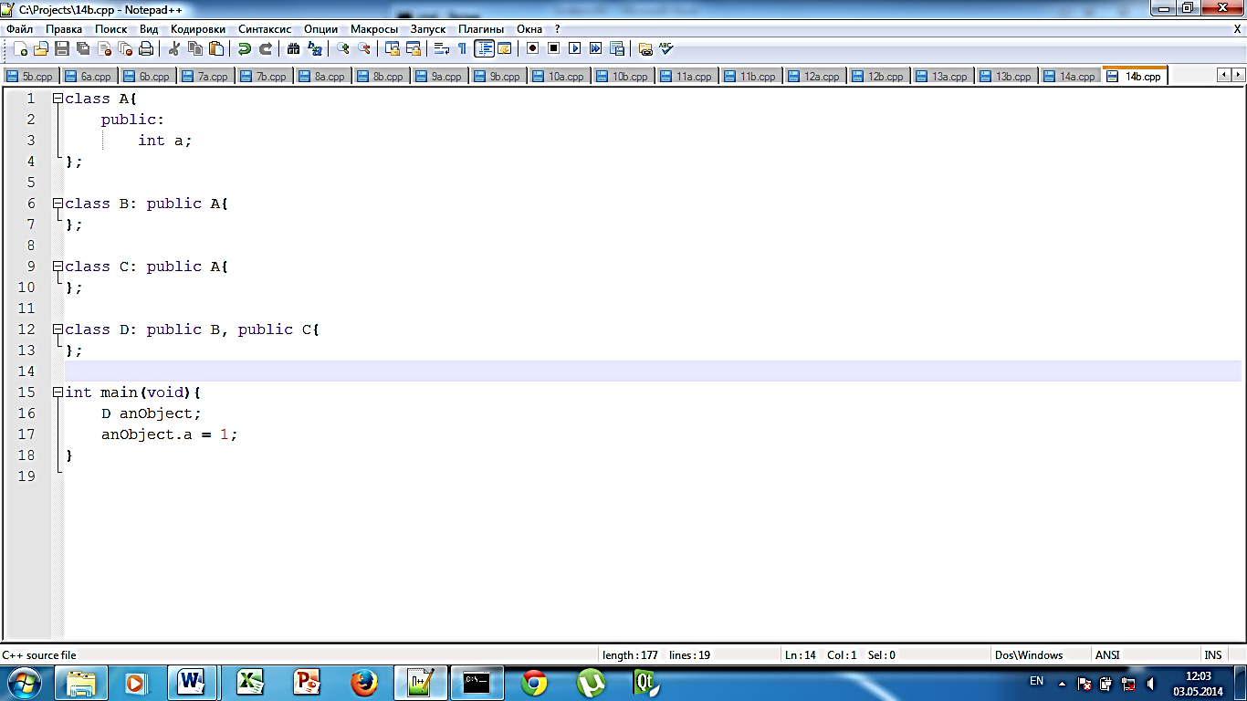Open the Кодировки menu
The width and height of the screenshot is (1247, 701).
coord(198,29)
